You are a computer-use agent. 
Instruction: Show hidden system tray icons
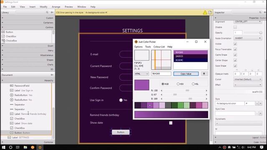tap(220, 147)
